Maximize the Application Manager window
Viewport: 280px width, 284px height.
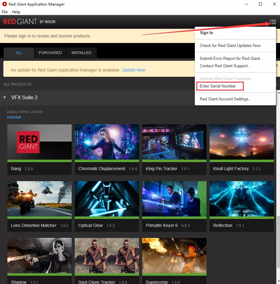[x=260, y=4]
